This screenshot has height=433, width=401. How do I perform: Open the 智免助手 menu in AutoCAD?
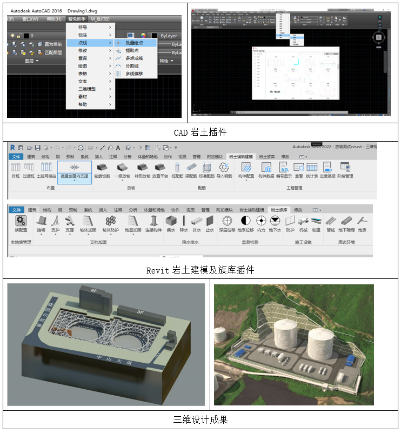click(77, 19)
